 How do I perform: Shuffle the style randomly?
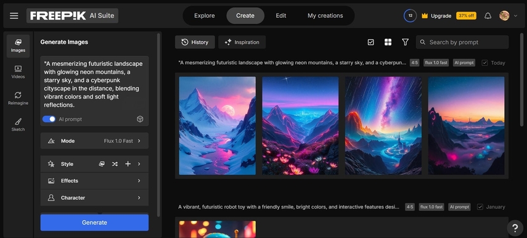(115, 164)
